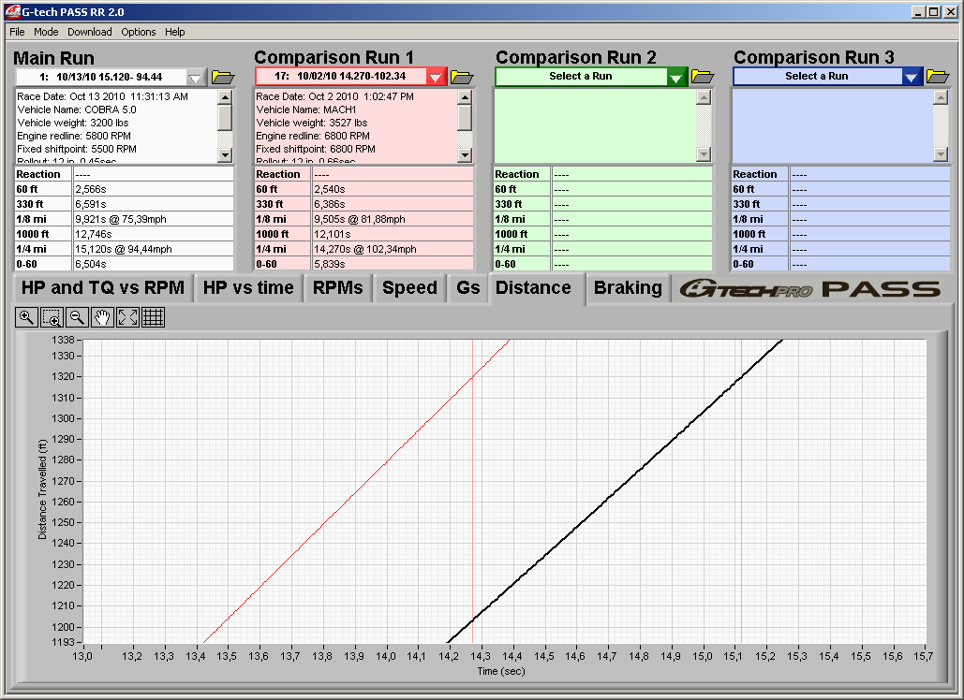Toggle the graph grid lines icon
This screenshot has height=700, width=964.
(153, 317)
